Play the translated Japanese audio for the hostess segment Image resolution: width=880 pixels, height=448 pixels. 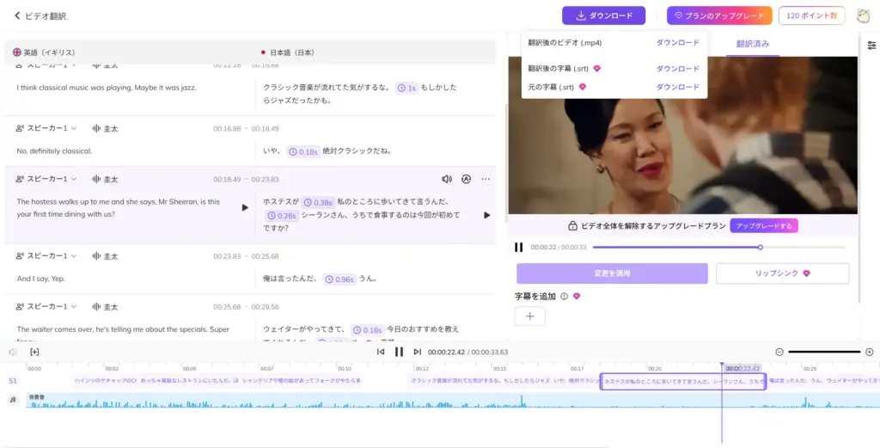[487, 215]
